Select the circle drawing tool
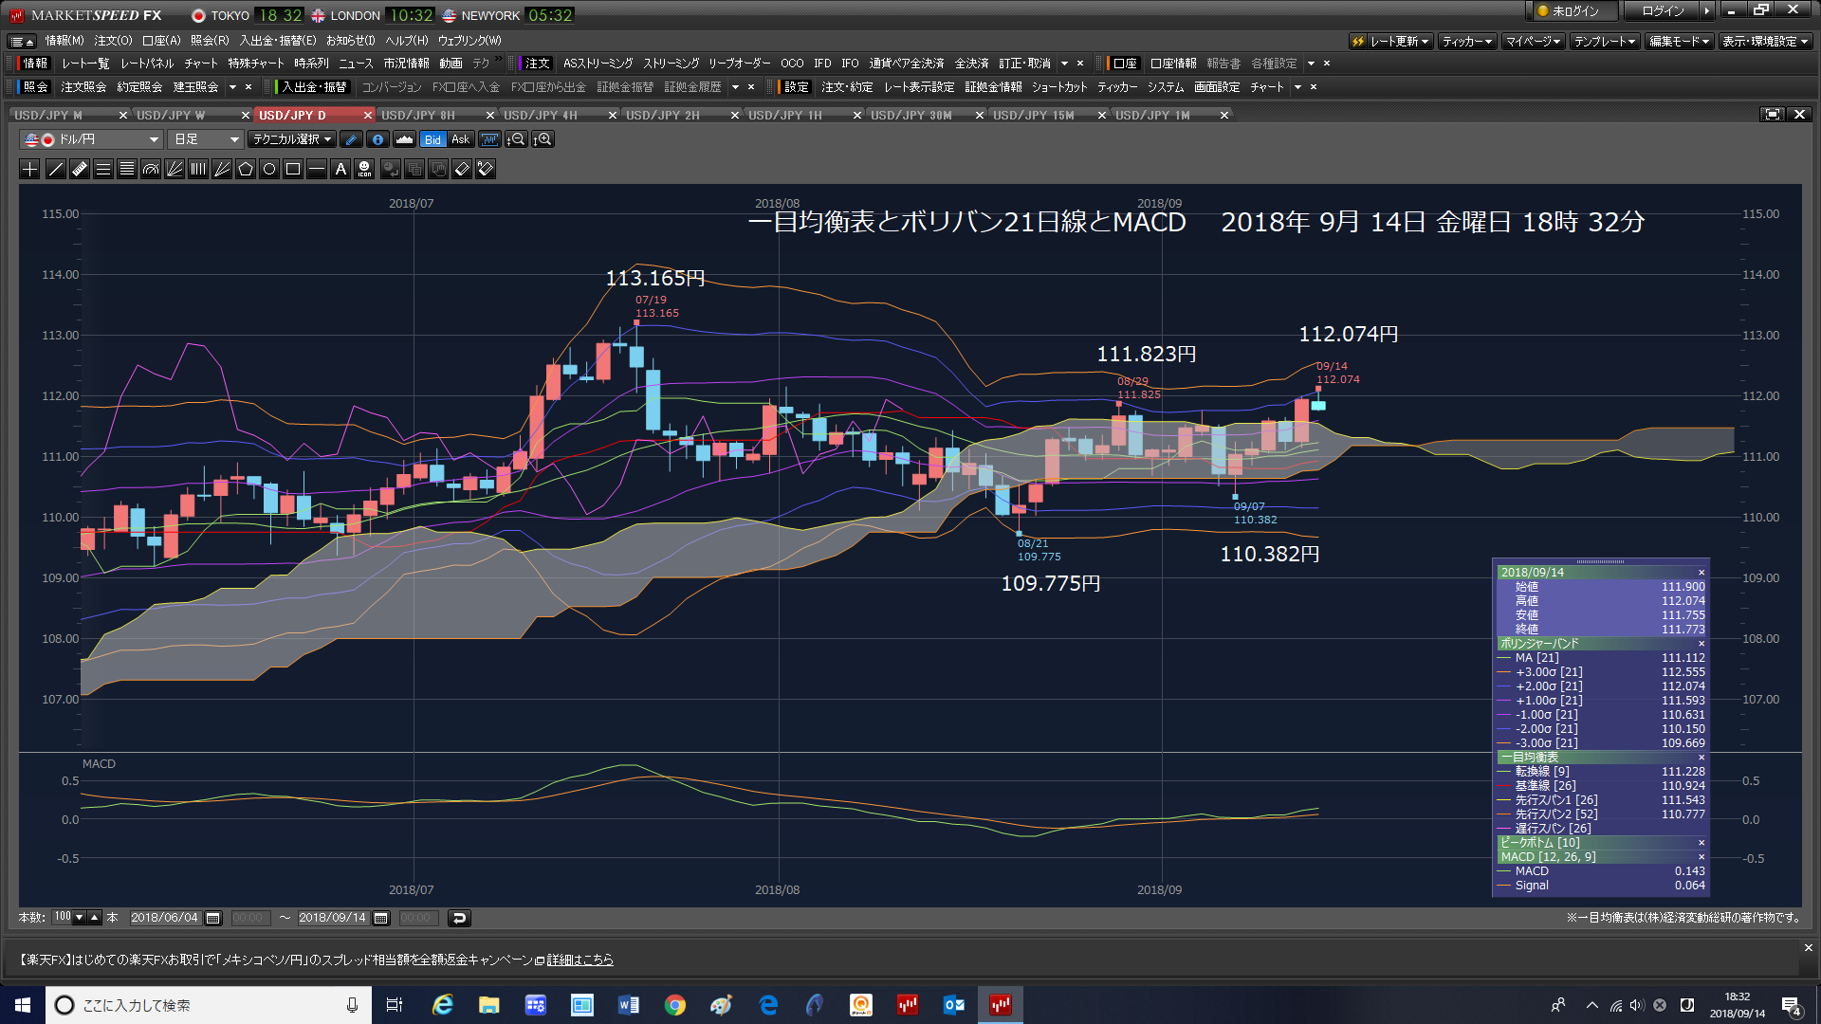This screenshot has width=1821, height=1024. pyautogui.click(x=269, y=170)
